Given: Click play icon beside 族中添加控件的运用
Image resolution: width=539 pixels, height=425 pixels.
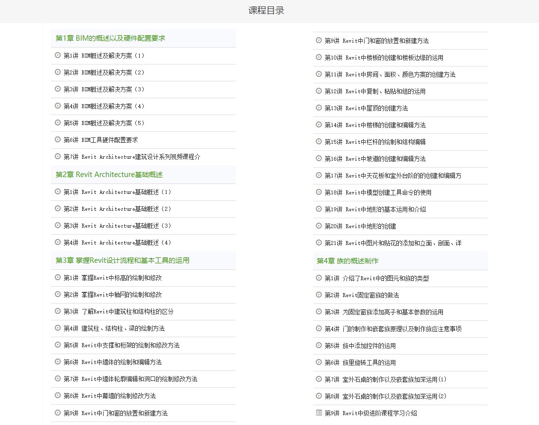Looking at the screenshot, I should 319,345.
